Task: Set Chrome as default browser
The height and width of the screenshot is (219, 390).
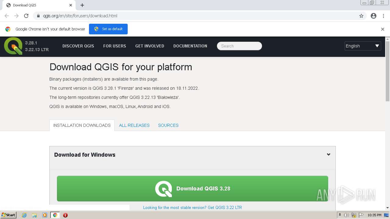Action: tap(108, 29)
